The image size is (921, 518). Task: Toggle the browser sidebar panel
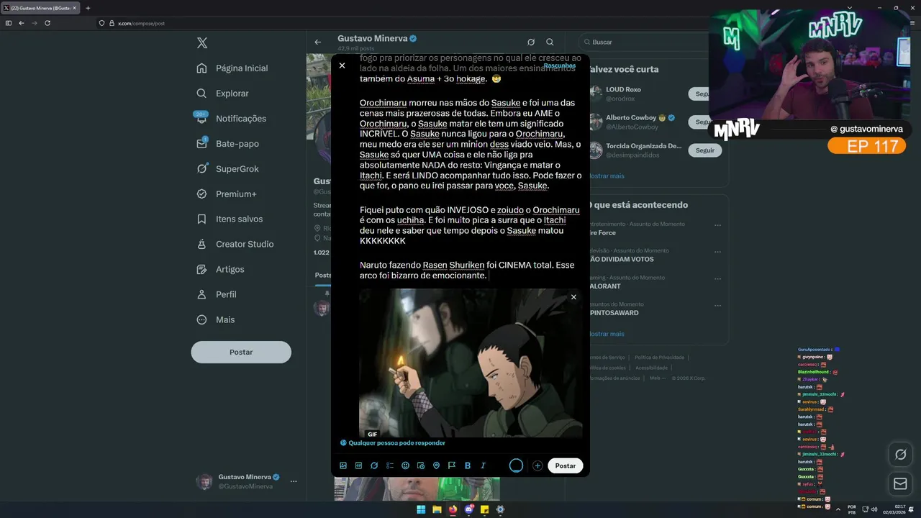[x=9, y=23]
